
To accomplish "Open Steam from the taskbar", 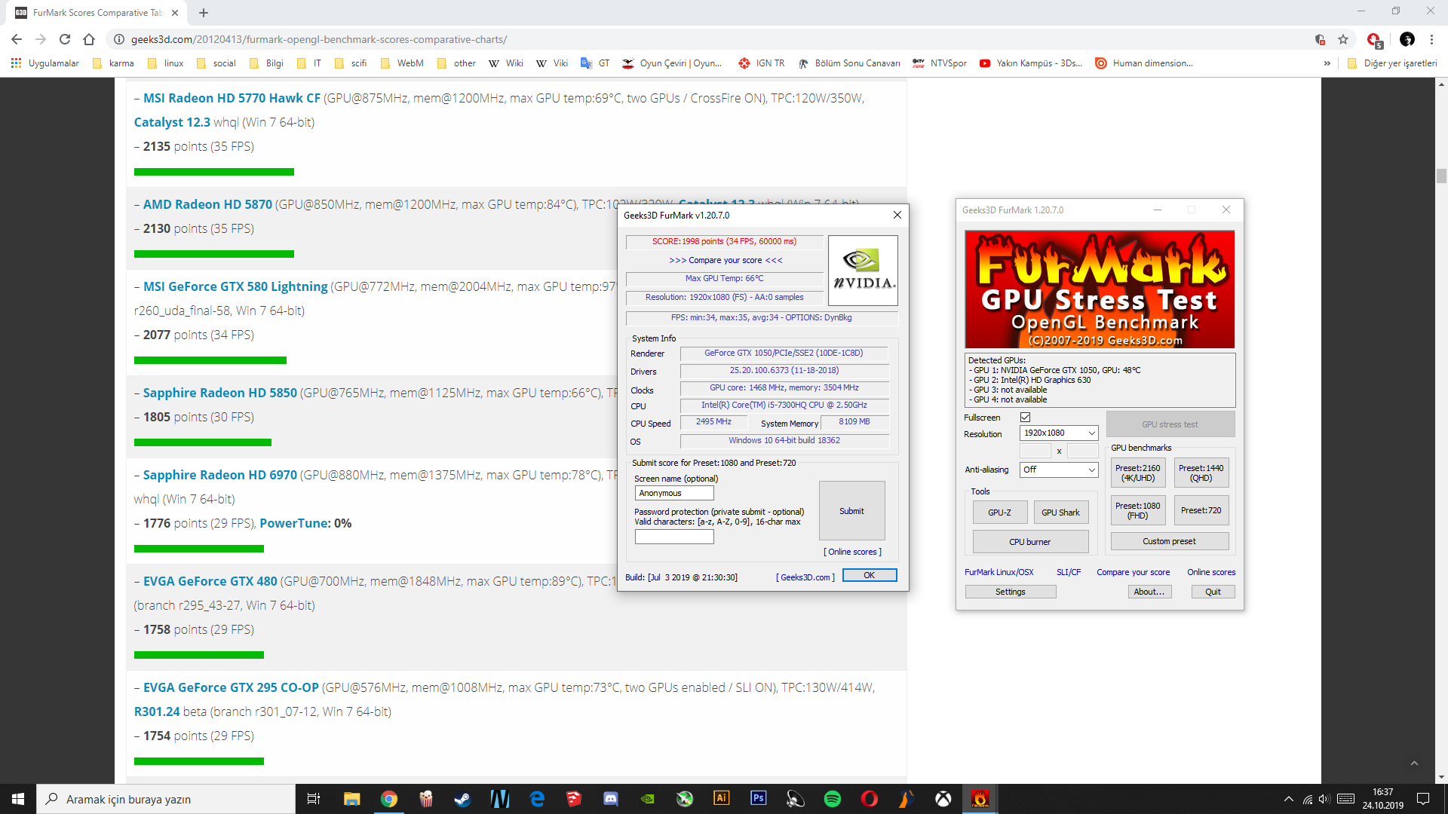I will coord(462,799).
